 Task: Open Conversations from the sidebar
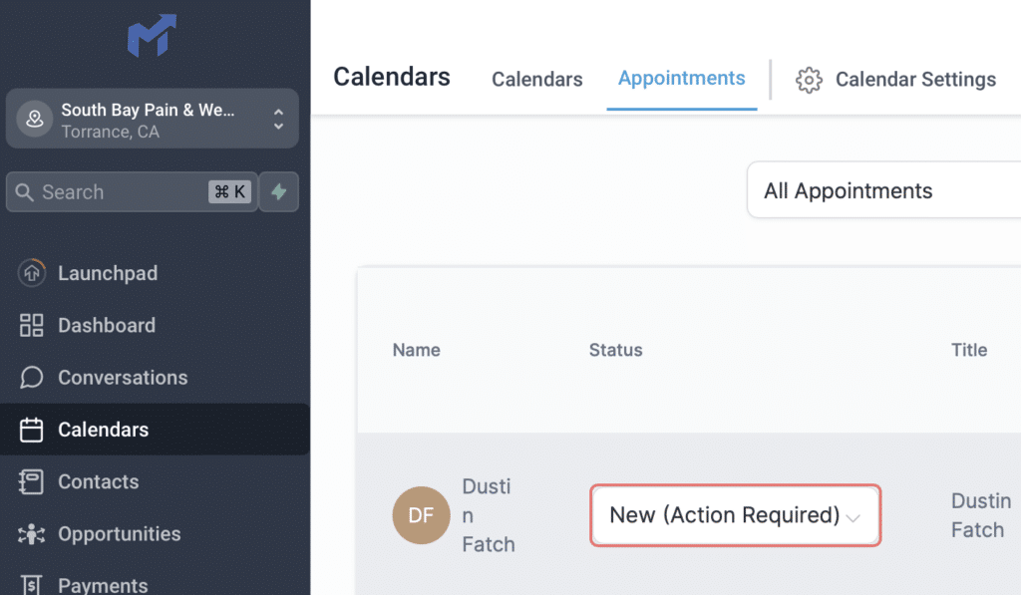click(31, 378)
